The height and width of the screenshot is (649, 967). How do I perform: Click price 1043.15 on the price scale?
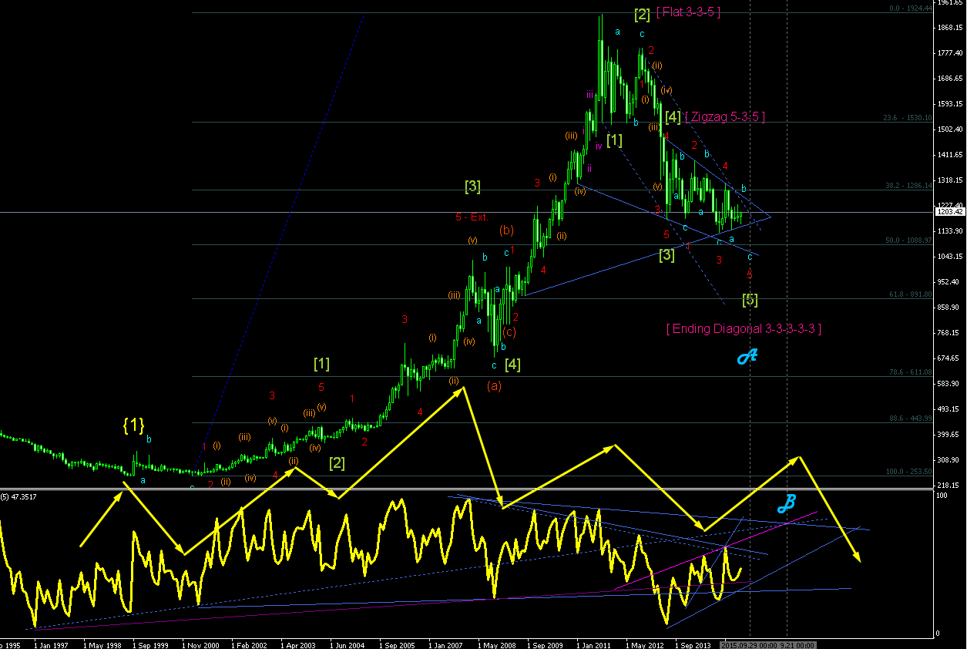pyautogui.click(x=949, y=257)
